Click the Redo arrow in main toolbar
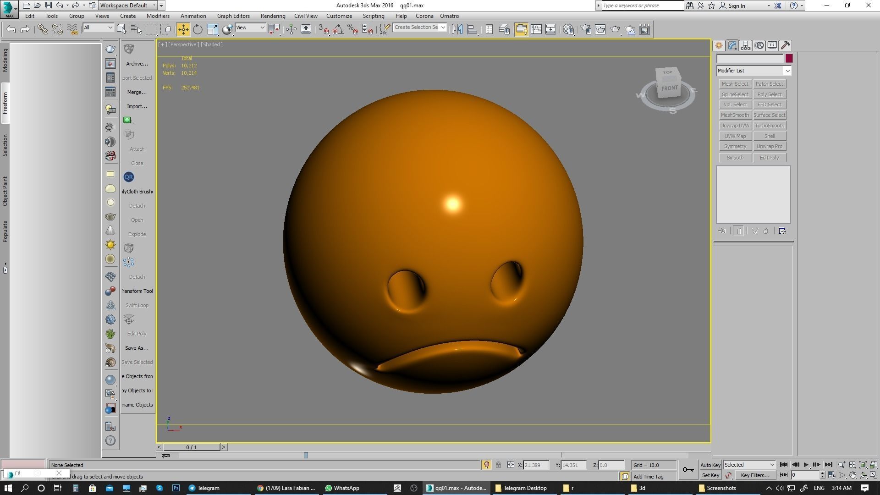The height and width of the screenshot is (495, 880). (26, 29)
